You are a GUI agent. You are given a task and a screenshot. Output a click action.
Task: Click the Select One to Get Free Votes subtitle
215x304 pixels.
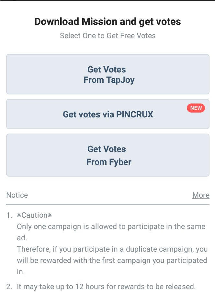tap(107, 36)
